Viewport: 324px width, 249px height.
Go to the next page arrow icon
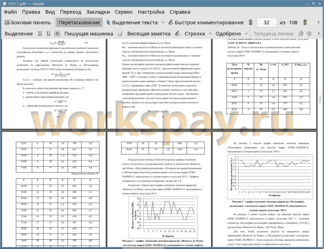coord(305,22)
